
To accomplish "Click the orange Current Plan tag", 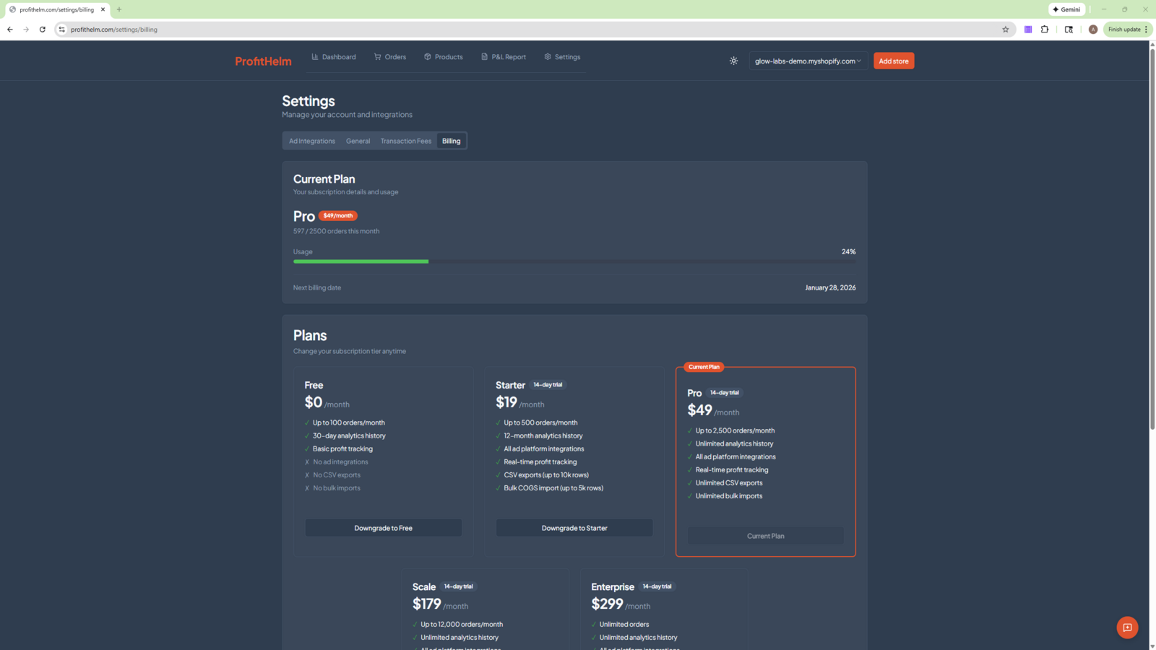I will [x=704, y=367].
